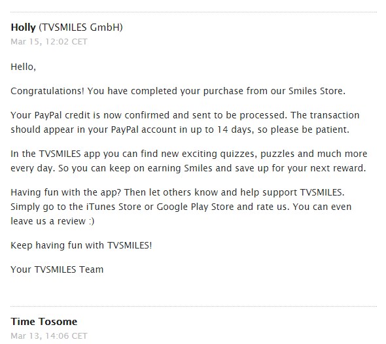The width and height of the screenshot is (386, 344).
Task: Click the PayPal credit confirmed sentence
Action: point(149,115)
